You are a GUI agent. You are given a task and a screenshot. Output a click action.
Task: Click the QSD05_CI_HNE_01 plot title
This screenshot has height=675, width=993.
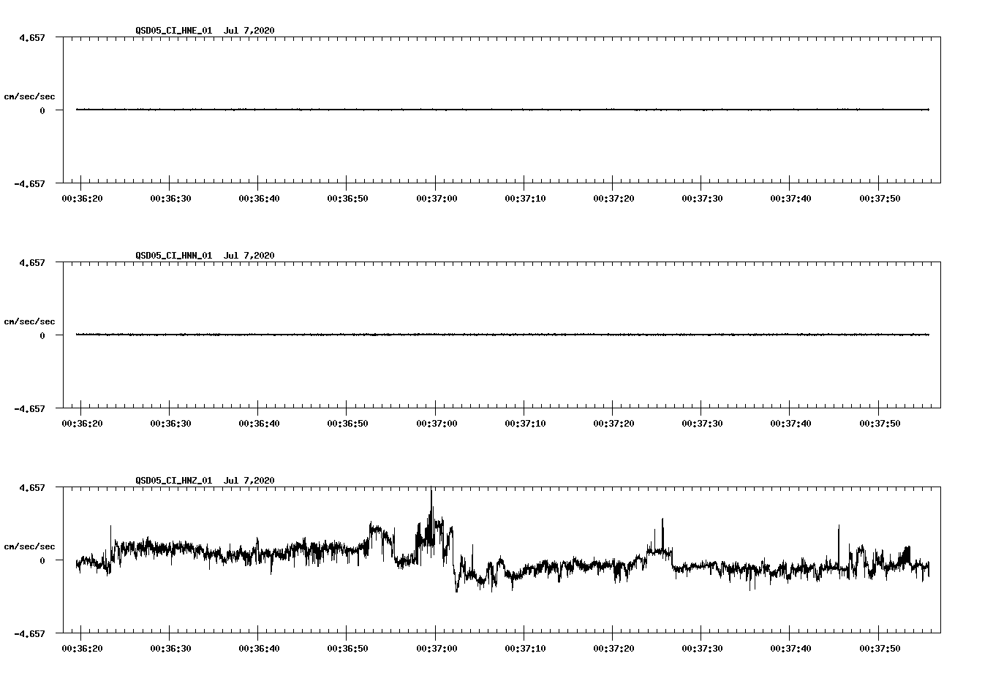205,30
